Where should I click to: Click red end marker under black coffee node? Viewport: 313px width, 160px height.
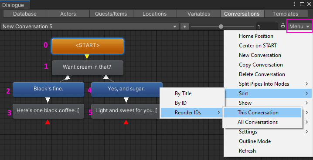48,122
